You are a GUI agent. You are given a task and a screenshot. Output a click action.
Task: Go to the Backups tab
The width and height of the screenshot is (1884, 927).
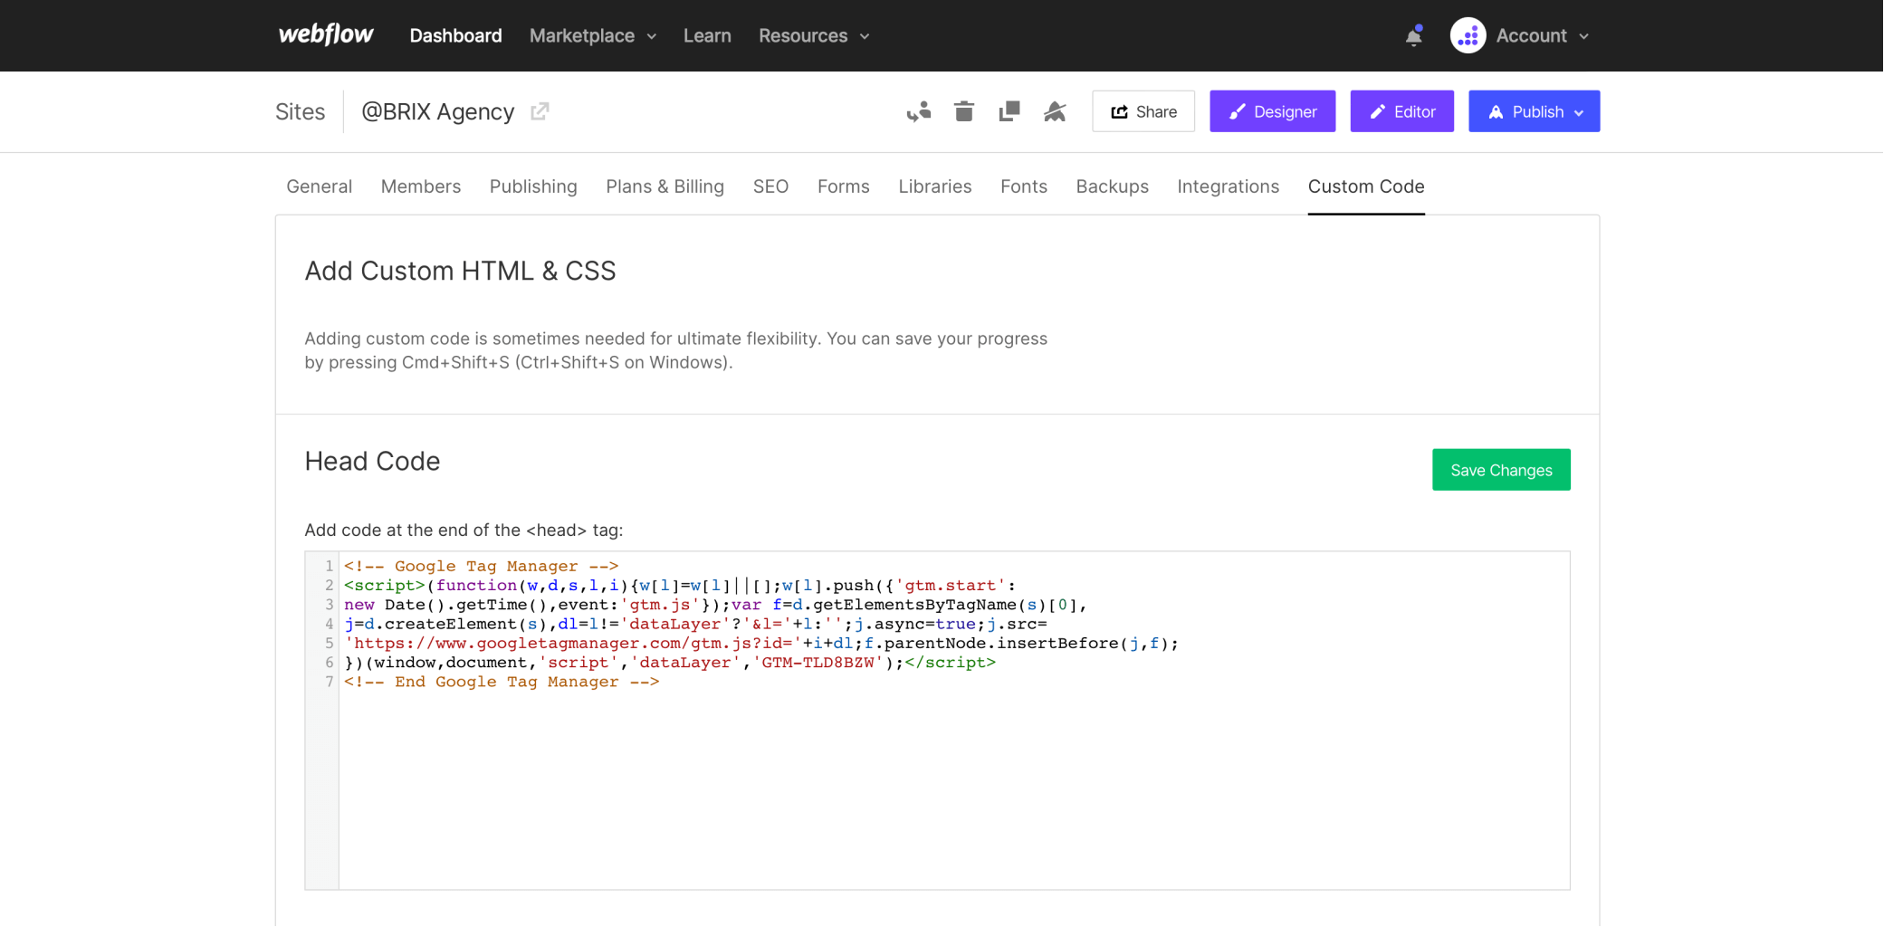coord(1112,186)
